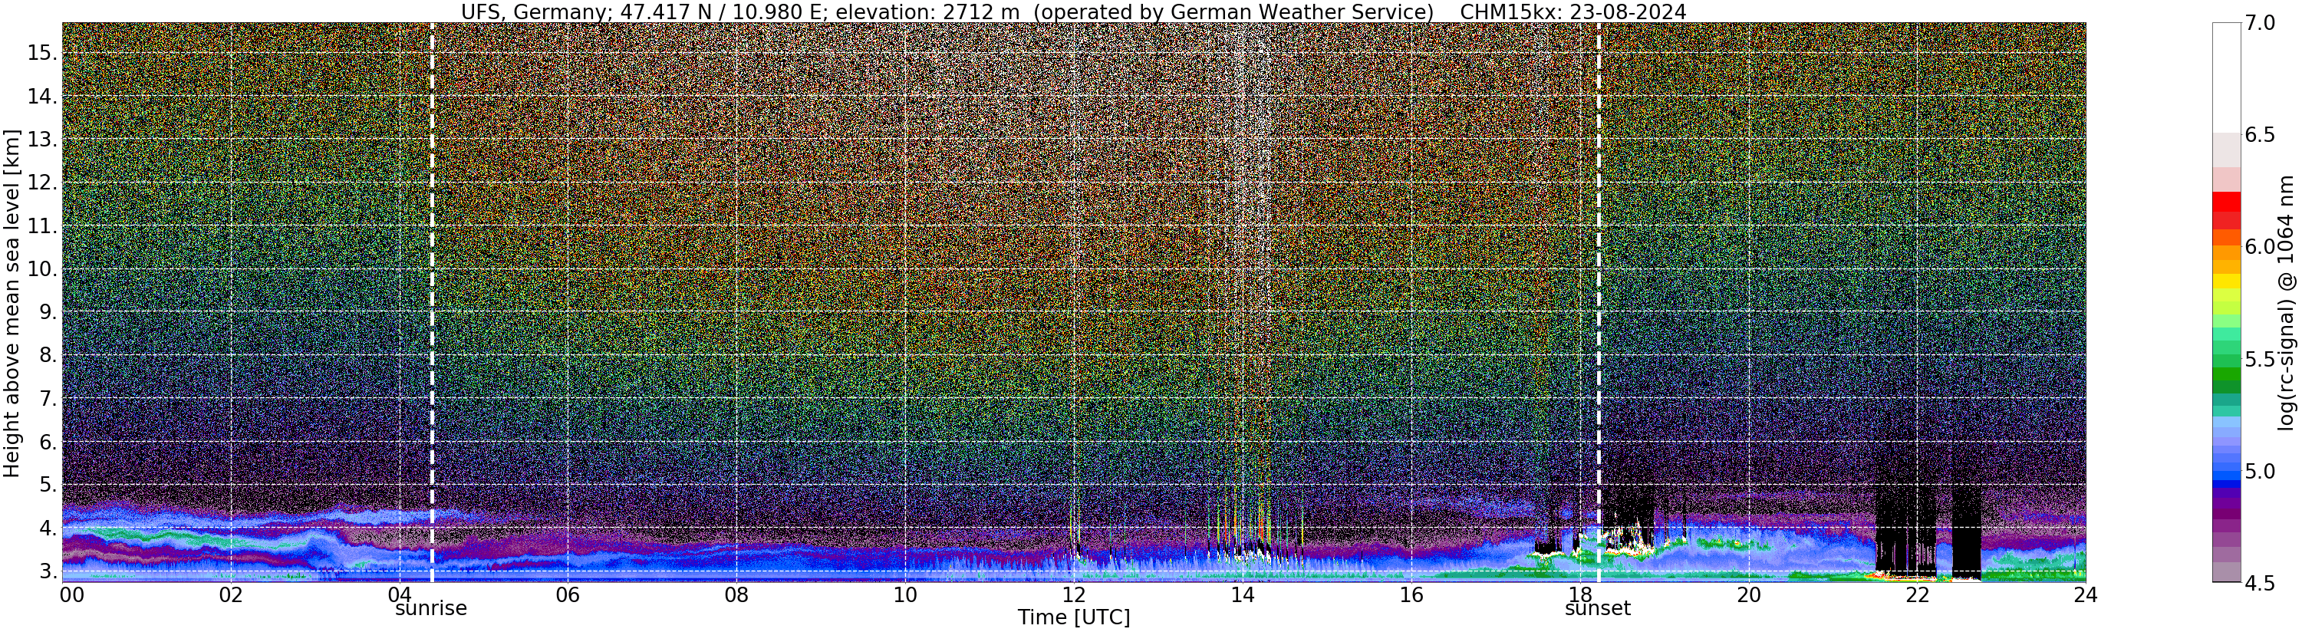The image size is (2302, 632).
Task: Click the dashed white sunrise line
Action: click(432, 302)
